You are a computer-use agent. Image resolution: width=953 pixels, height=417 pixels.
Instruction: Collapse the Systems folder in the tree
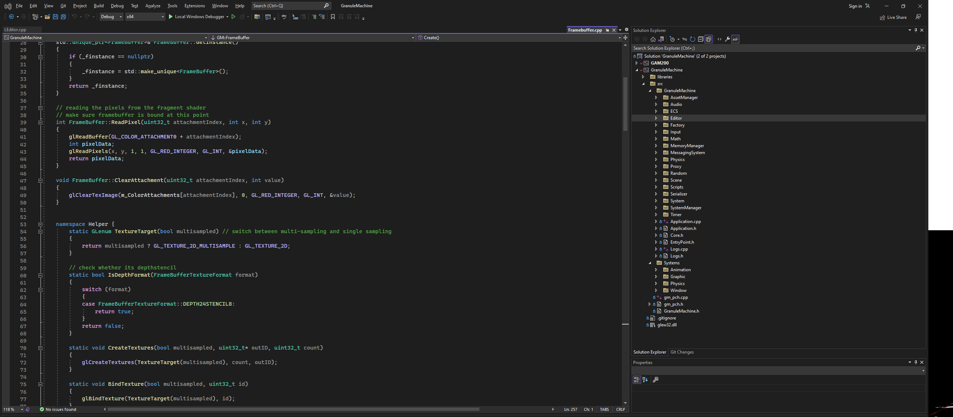(x=650, y=263)
